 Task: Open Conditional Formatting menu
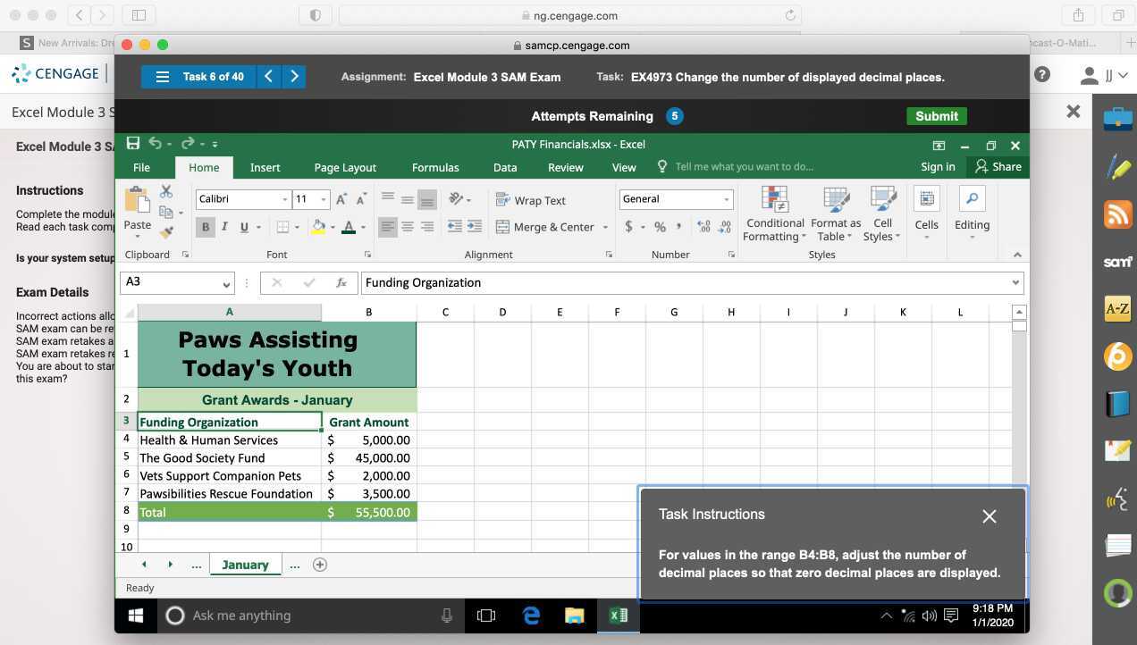[774, 215]
